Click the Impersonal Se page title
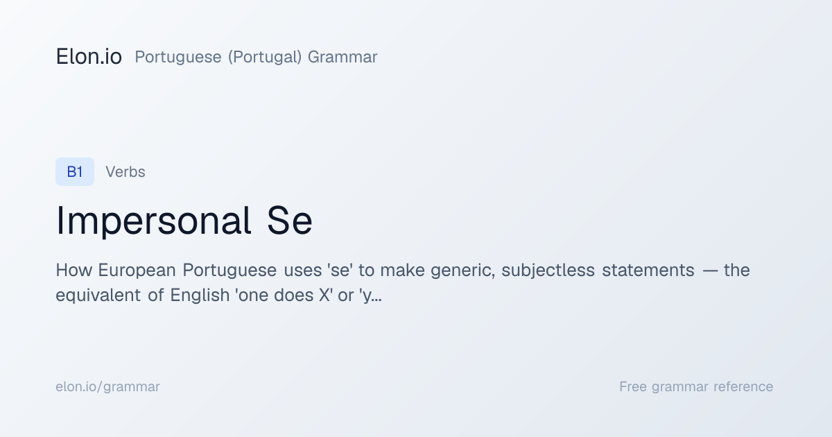The image size is (832, 437). (184, 221)
